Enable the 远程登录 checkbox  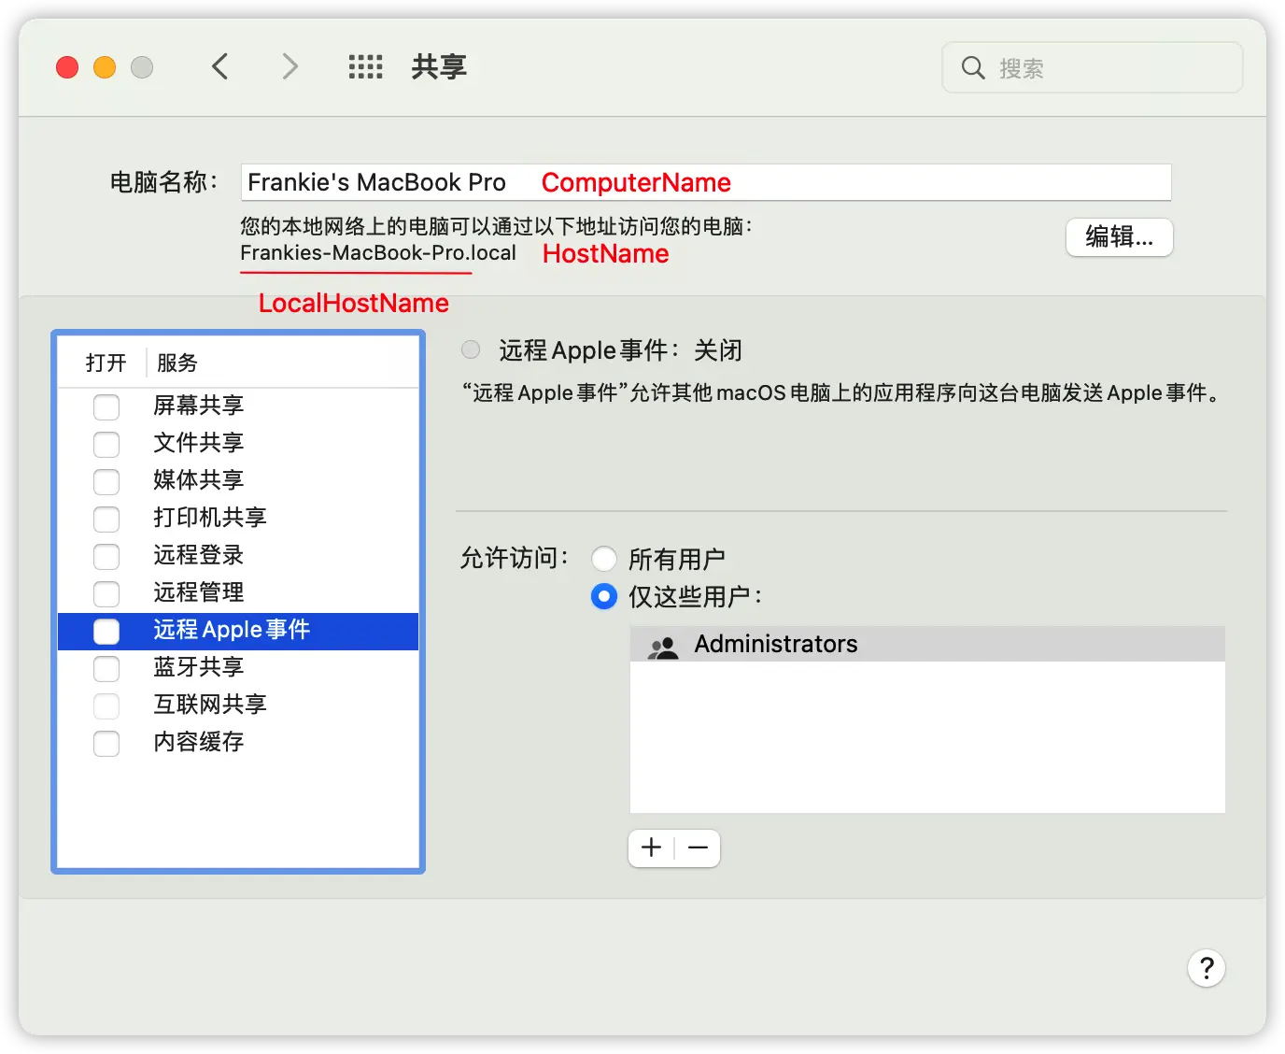click(x=106, y=556)
